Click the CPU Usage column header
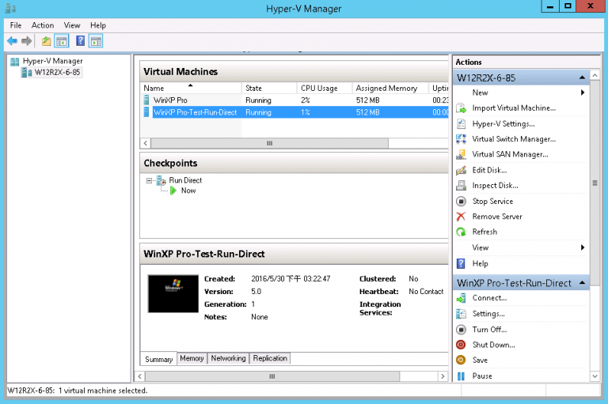This screenshot has width=608, height=404. [325, 88]
